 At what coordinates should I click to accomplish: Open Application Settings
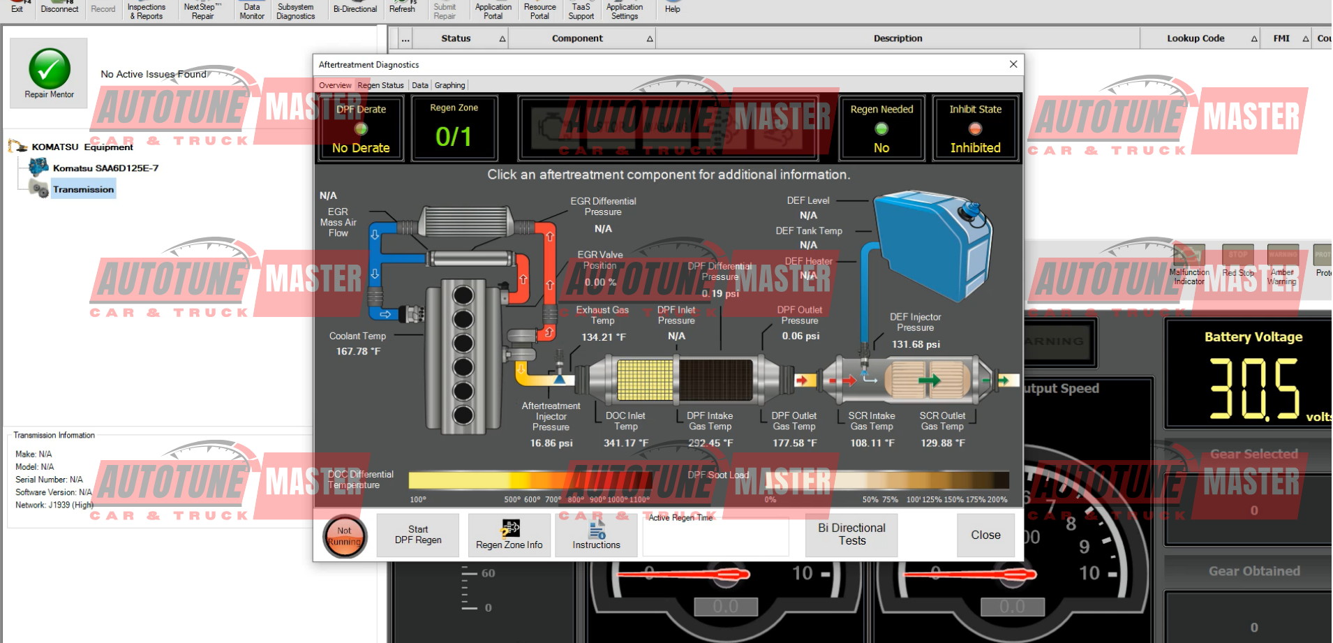click(x=625, y=10)
